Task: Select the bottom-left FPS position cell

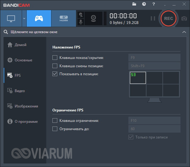Action: [138, 91]
